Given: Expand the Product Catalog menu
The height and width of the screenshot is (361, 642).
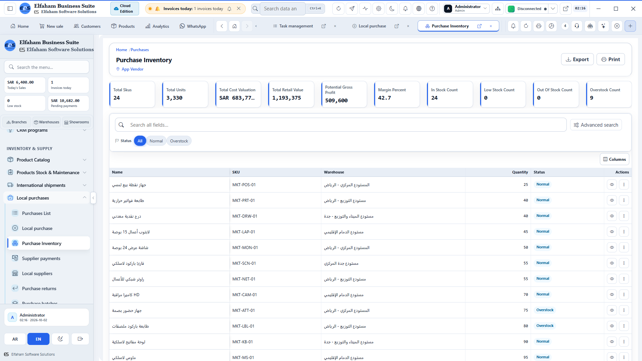Looking at the screenshot, I should tap(47, 160).
